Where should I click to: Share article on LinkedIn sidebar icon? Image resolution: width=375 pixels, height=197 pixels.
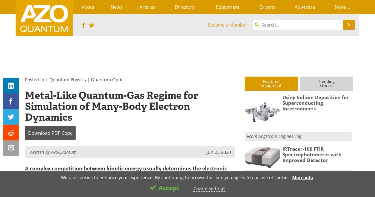coord(11,86)
